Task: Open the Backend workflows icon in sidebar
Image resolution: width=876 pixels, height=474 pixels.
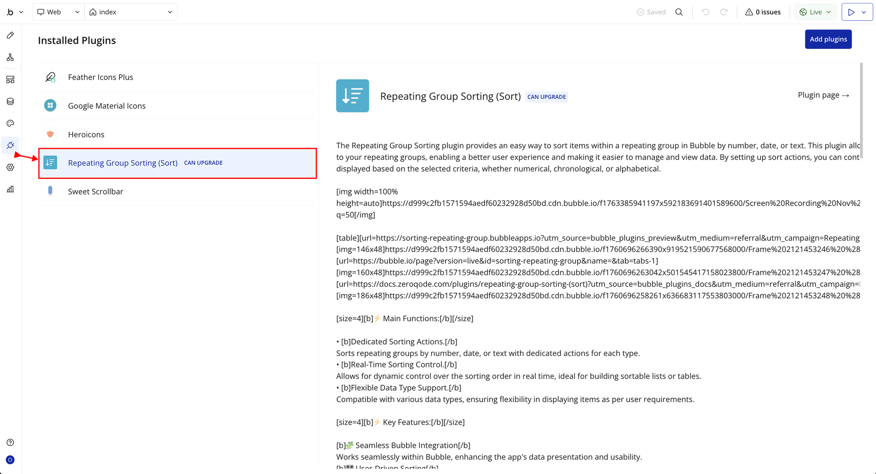Action: tap(10, 80)
